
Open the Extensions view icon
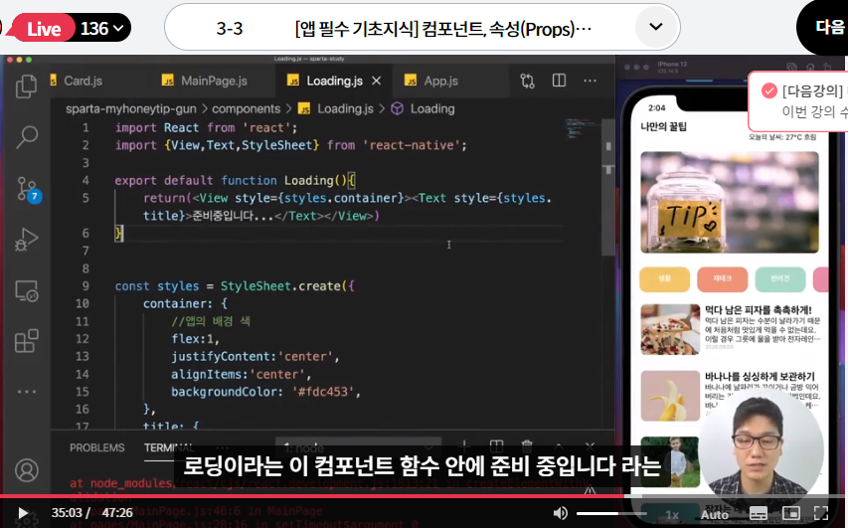26,341
